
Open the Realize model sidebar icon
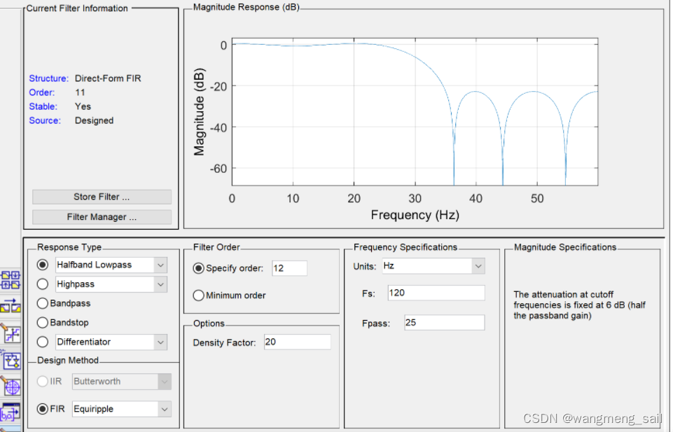[11, 361]
